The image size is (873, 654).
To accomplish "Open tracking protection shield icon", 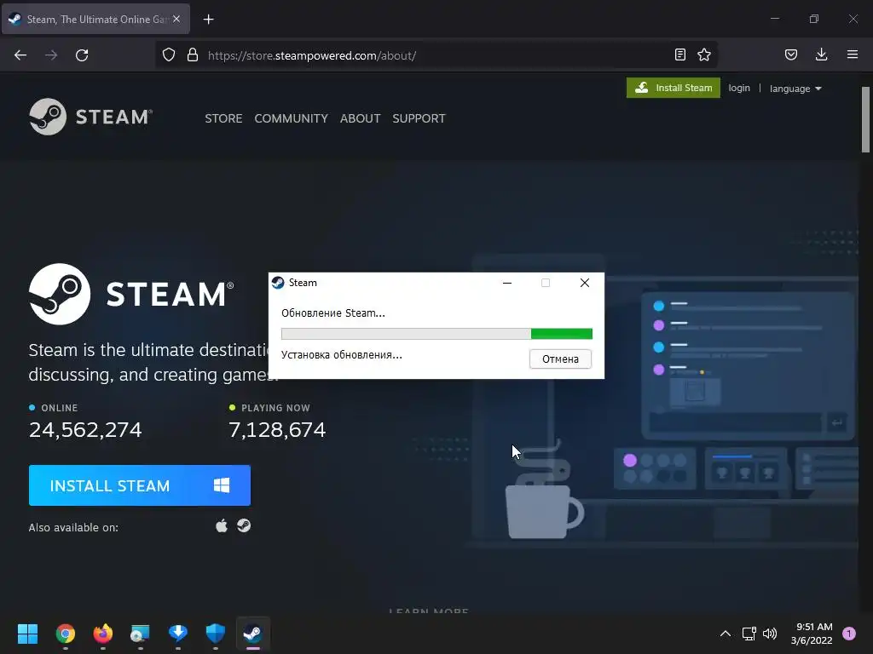I will tap(169, 55).
